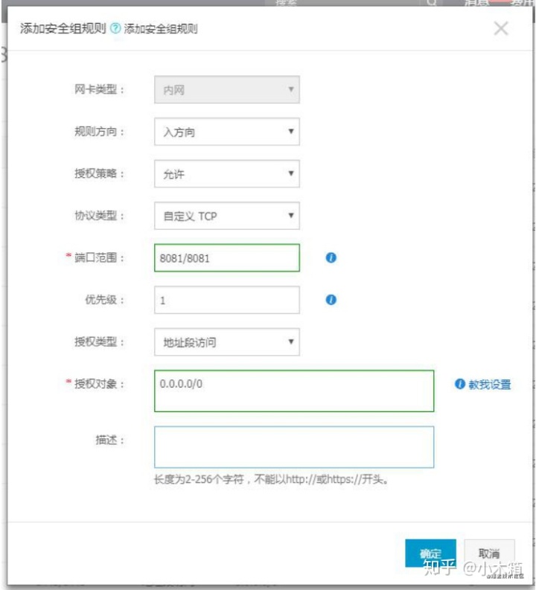Open the 教我设置 help link
The width and height of the screenshot is (536, 590).
click(489, 384)
